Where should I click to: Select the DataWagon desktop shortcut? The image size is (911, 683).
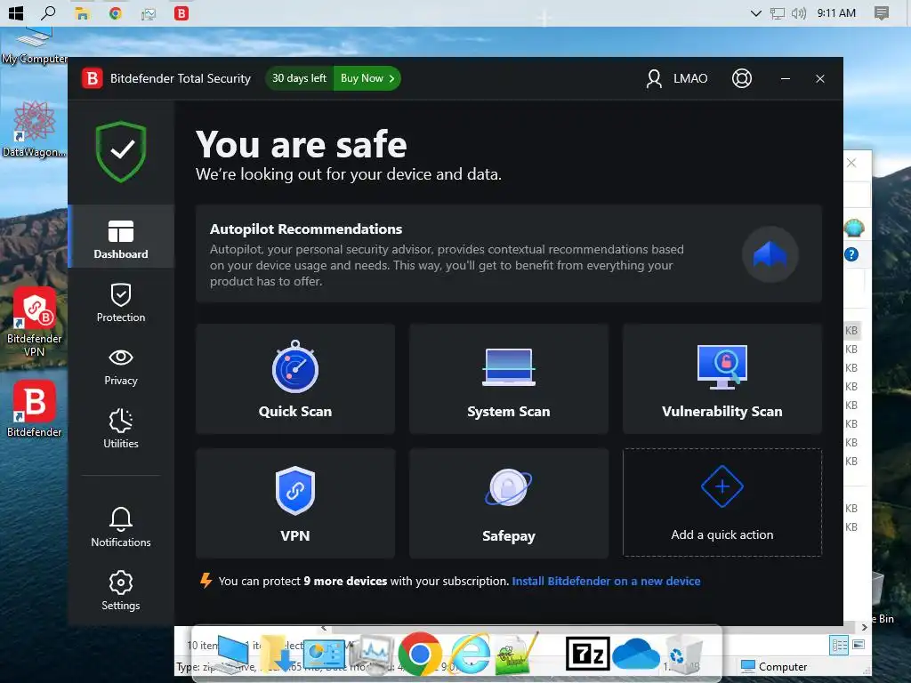pos(34,129)
